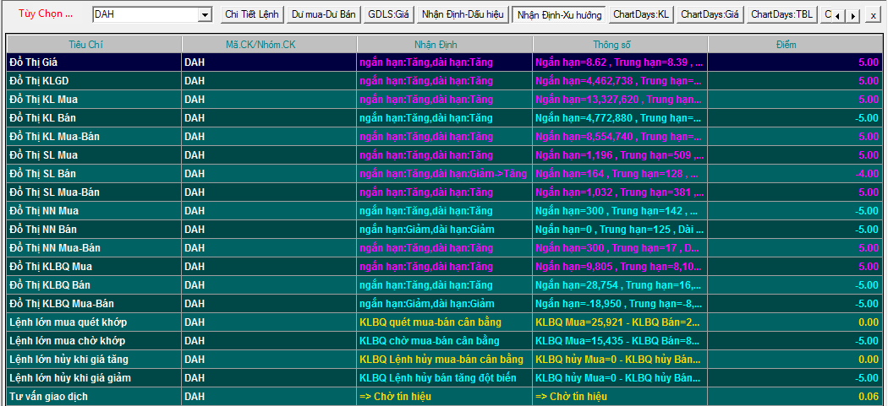Switch to Chi Tiết Lệnh tab
This screenshot has width=888, height=406.
(252, 14)
